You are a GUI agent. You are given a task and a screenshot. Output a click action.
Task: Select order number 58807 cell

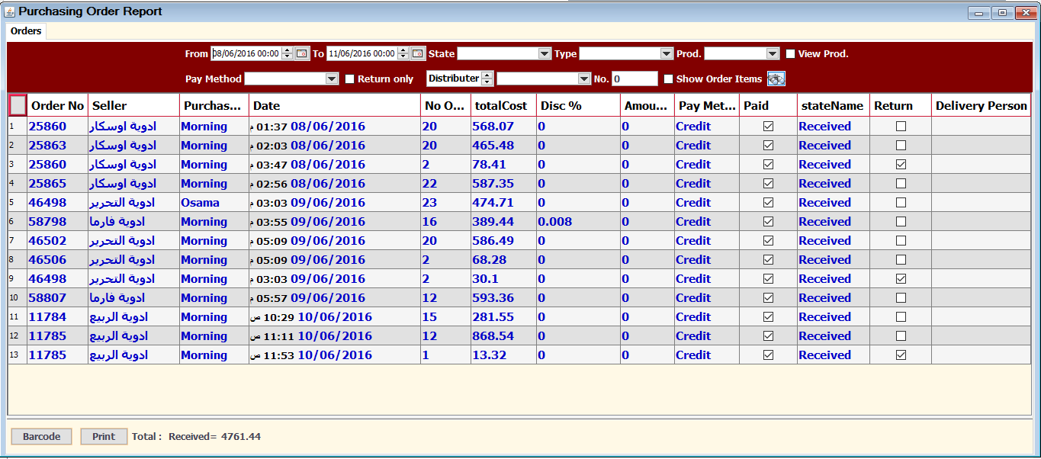click(x=57, y=298)
